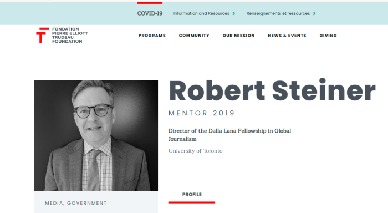This screenshot has height=213, width=388.
Task: Click the red underline beneath Profile
Action: coord(192,202)
